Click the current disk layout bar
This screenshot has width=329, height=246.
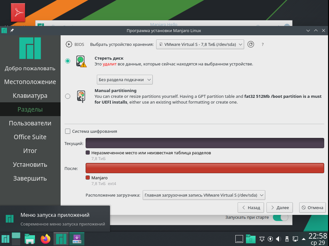coord(205,143)
